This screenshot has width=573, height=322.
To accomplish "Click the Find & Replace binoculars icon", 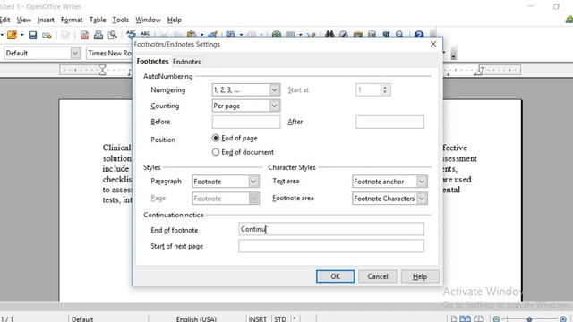I will coord(329,35).
